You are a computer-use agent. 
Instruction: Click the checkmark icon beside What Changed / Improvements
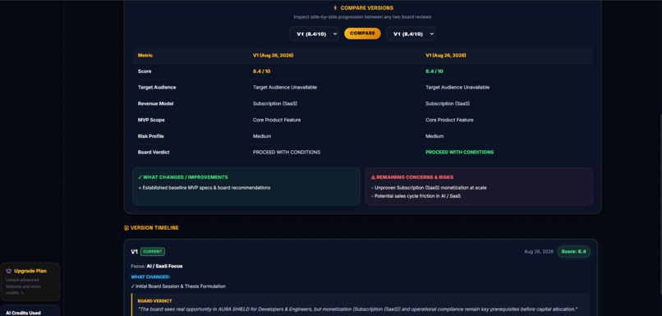click(140, 177)
